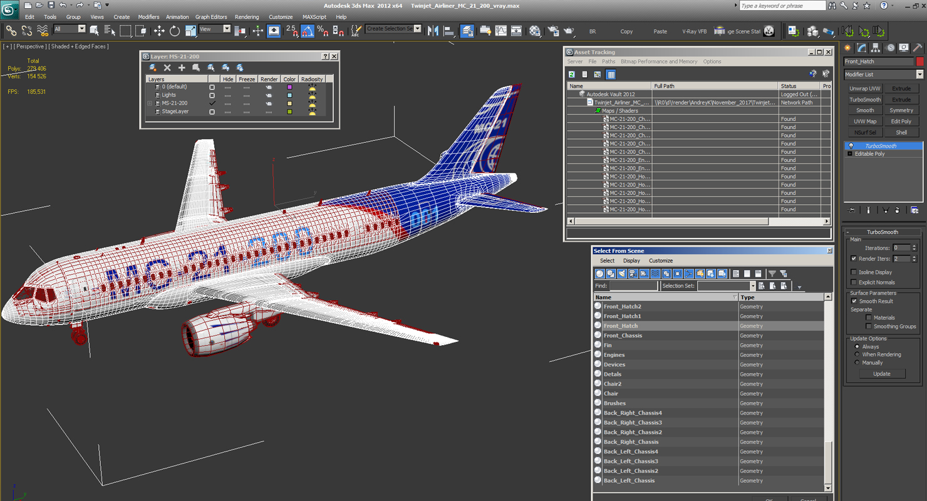Viewport: 927px width, 501px height.
Task: Click the Refresh icon in Asset Tracking
Action: tap(572, 75)
